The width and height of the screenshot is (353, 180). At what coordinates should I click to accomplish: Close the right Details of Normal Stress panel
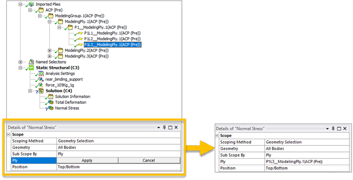pos(345,129)
